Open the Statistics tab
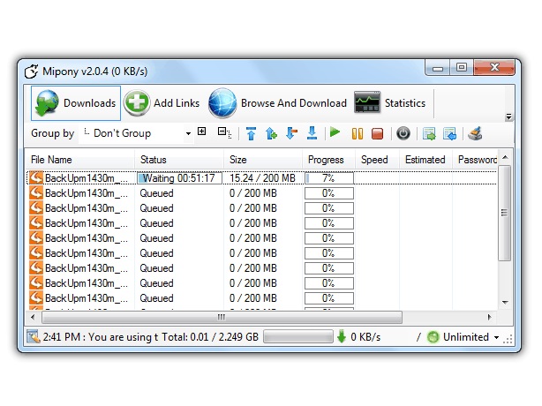 click(x=390, y=103)
